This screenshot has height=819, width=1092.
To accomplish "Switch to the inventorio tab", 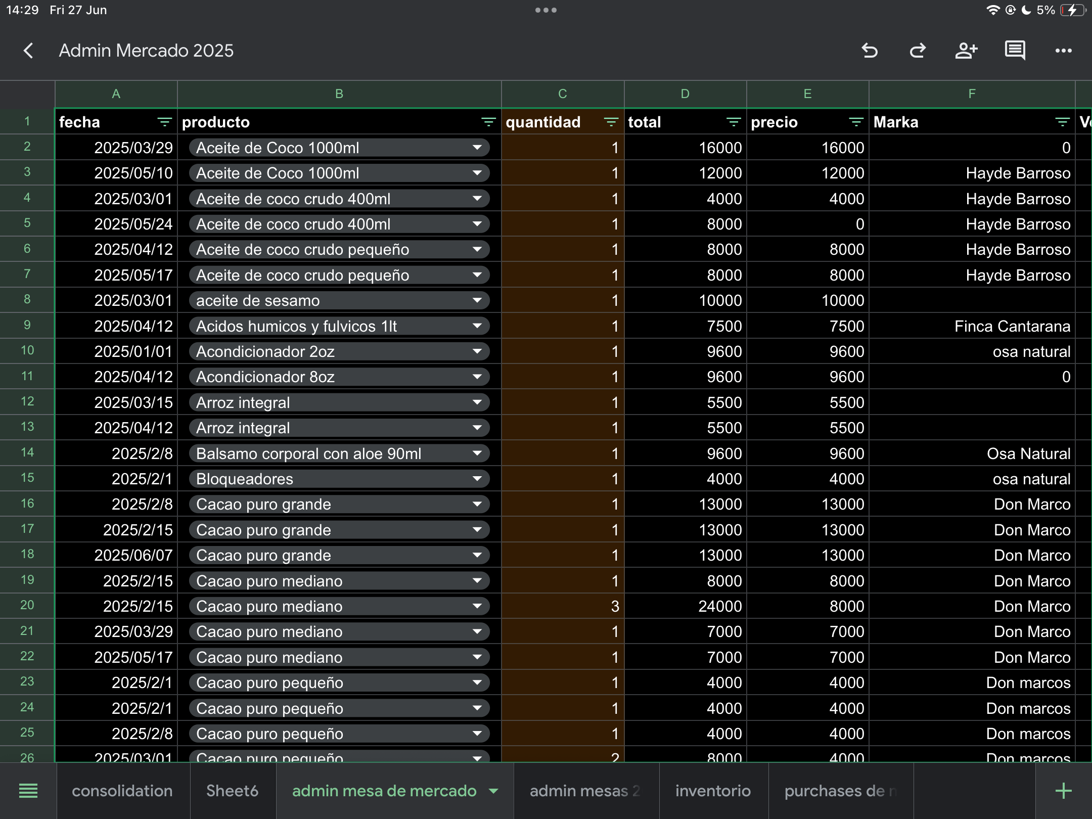I will [x=713, y=791].
